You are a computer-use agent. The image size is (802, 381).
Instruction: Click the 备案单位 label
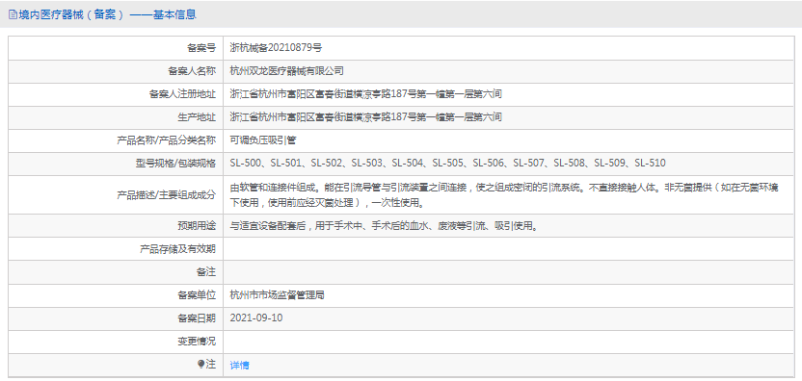tap(197, 294)
